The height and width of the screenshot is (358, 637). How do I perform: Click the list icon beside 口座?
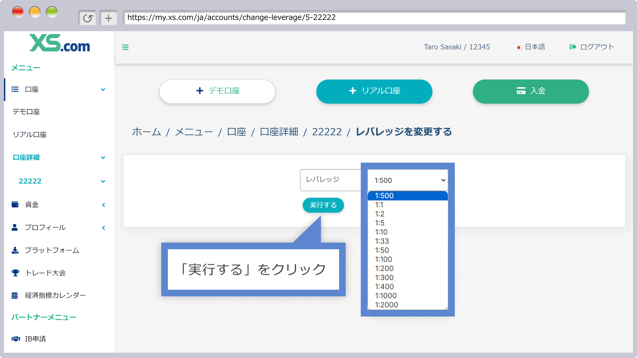[15, 89]
